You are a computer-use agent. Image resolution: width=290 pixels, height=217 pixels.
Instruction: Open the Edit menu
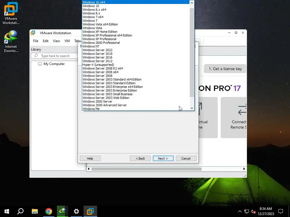click(46, 41)
